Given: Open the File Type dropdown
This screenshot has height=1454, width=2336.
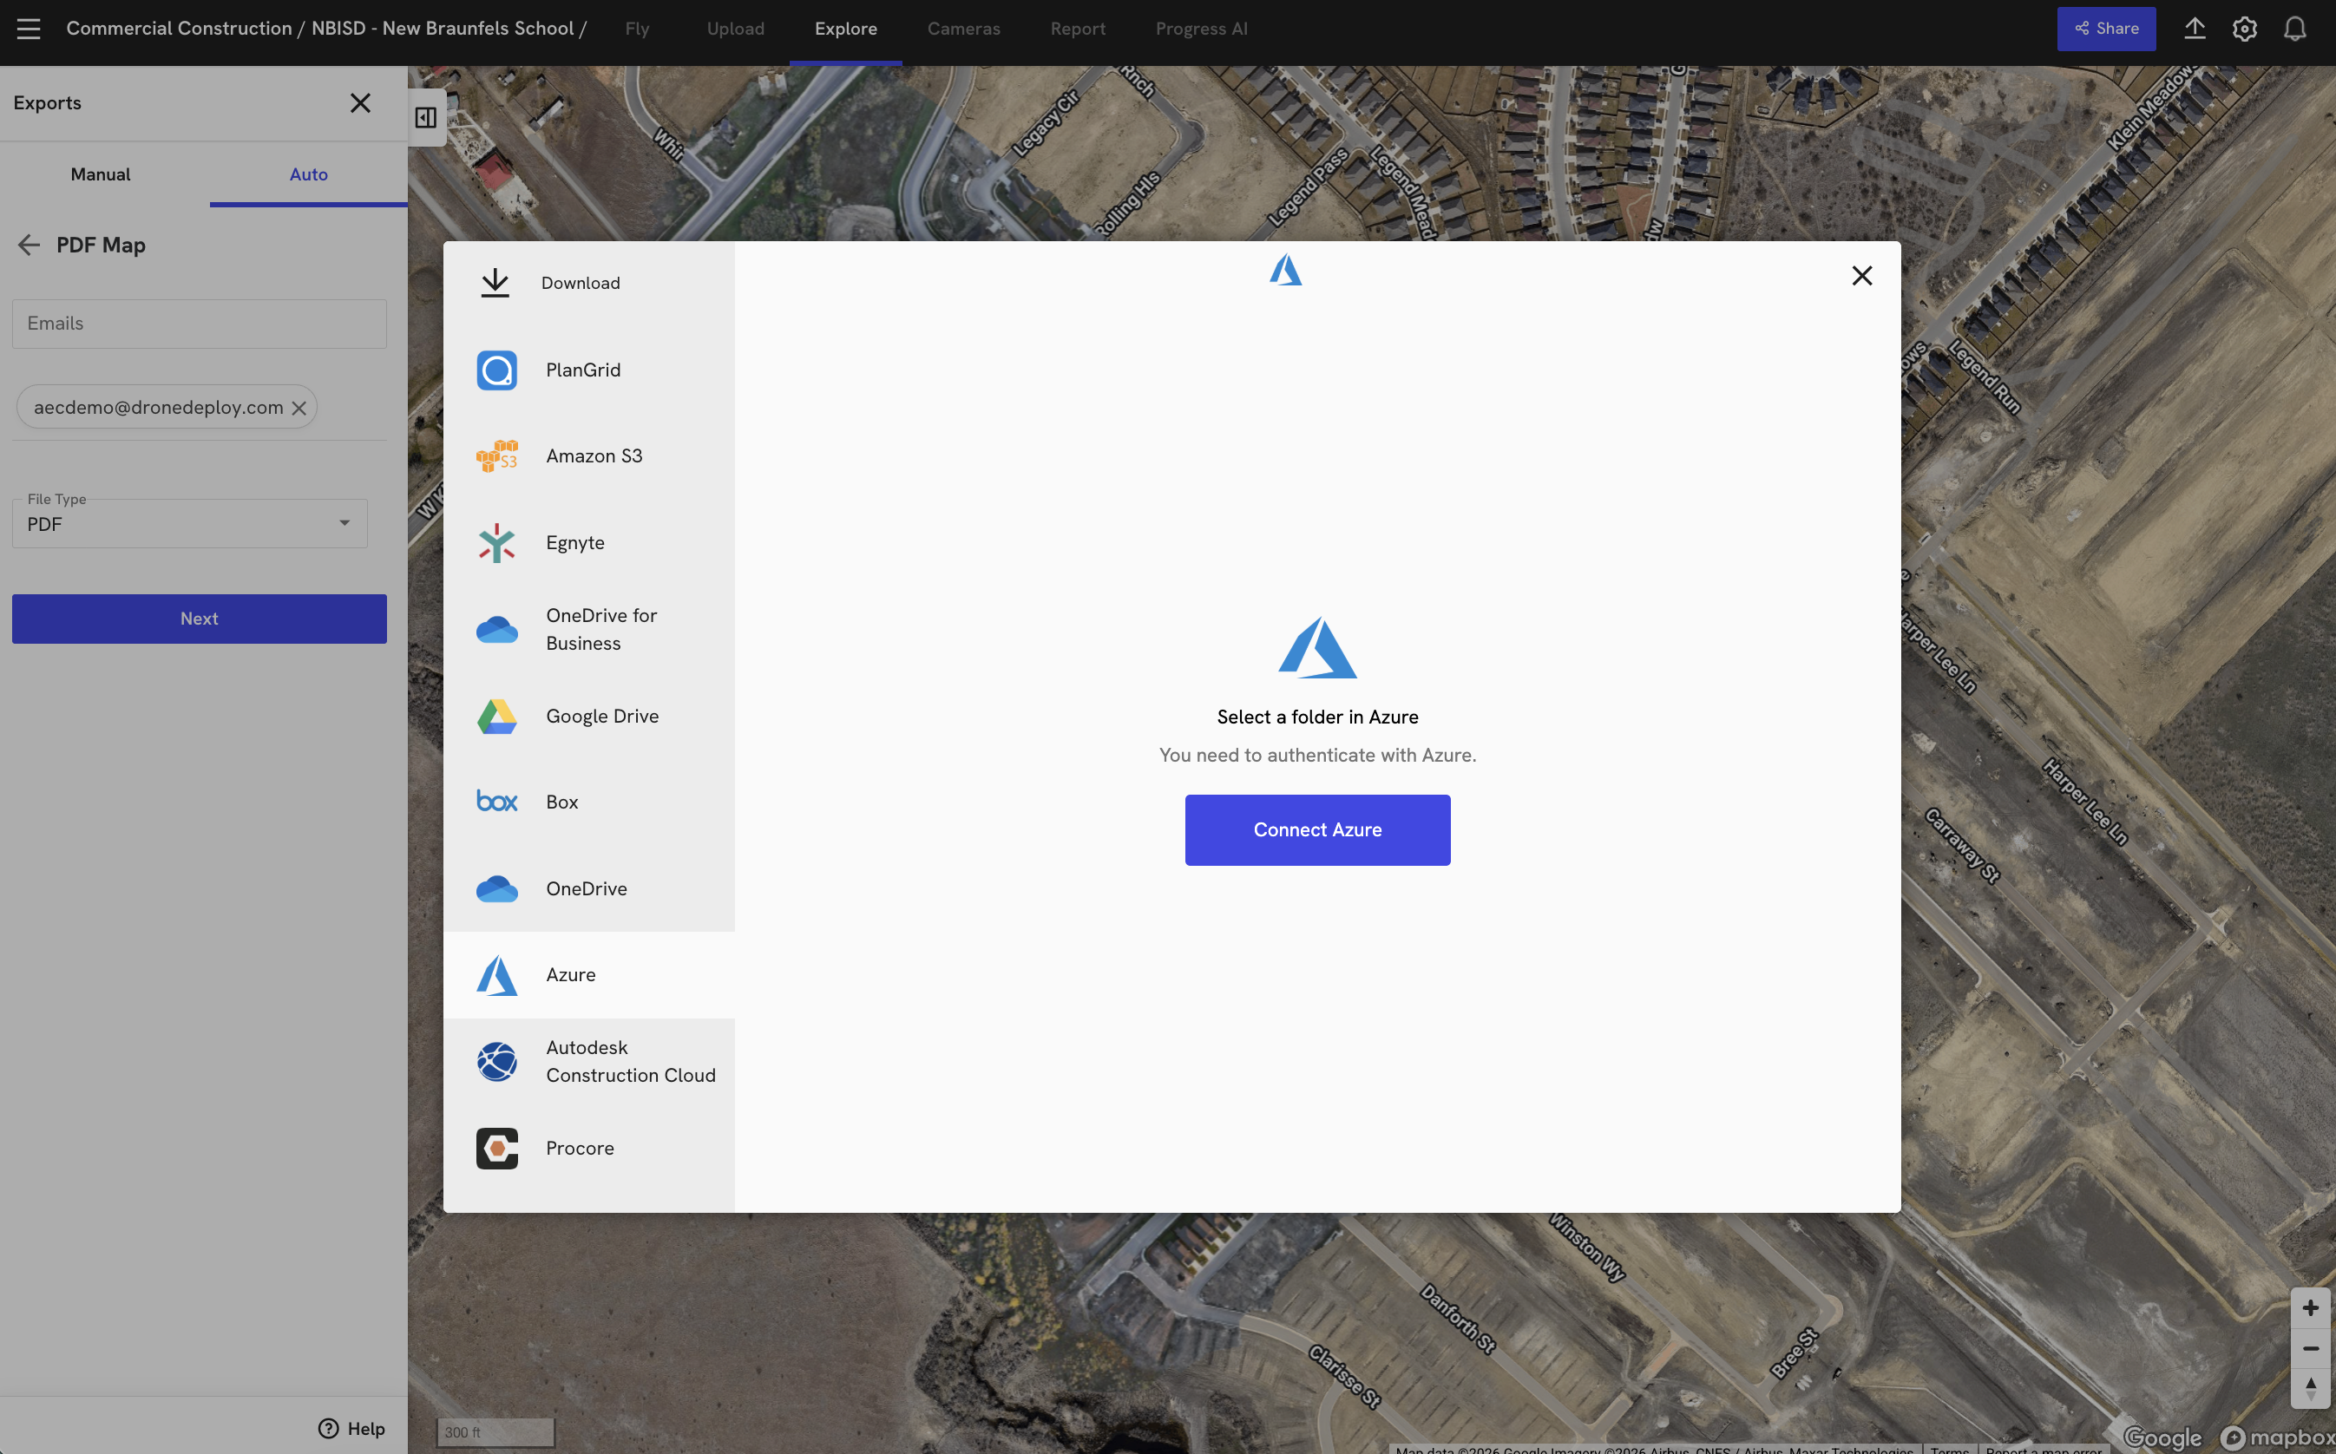Looking at the screenshot, I should tap(189, 524).
